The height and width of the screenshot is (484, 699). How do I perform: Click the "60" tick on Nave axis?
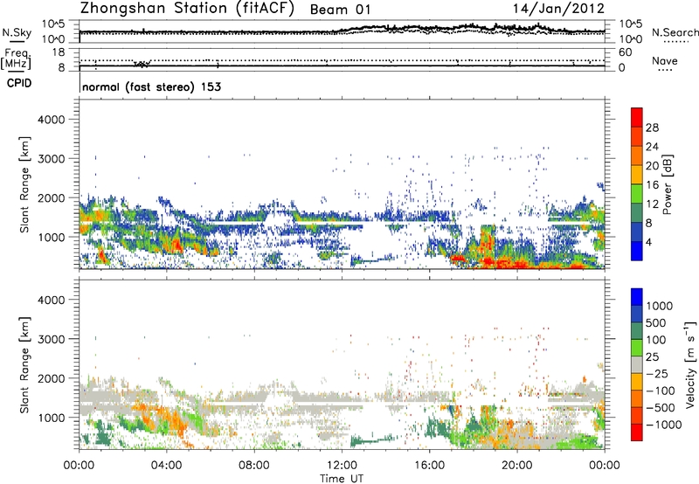[x=625, y=52]
